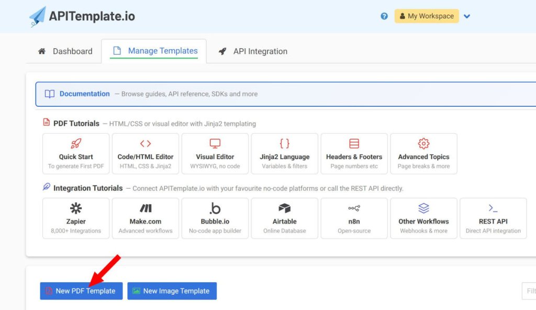The height and width of the screenshot is (310, 536).
Task: Click the API Integration rocket icon
Action: coord(222,51)
